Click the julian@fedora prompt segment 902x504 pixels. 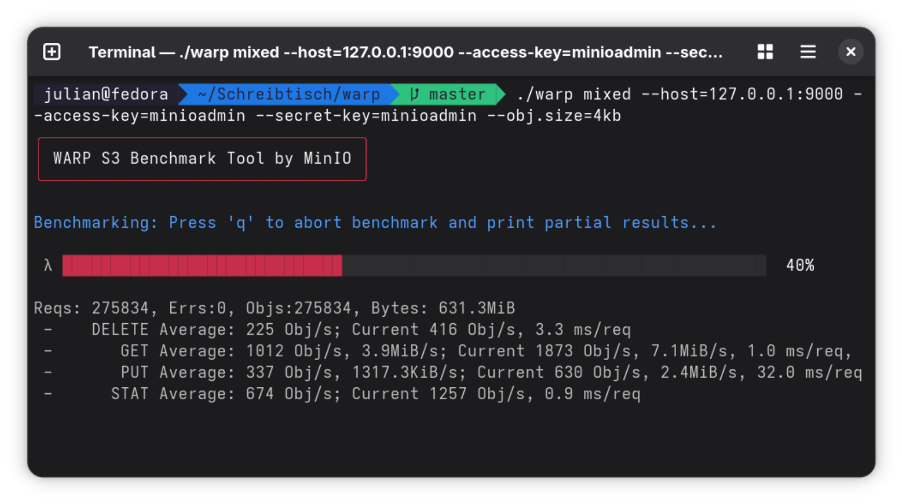106,95
